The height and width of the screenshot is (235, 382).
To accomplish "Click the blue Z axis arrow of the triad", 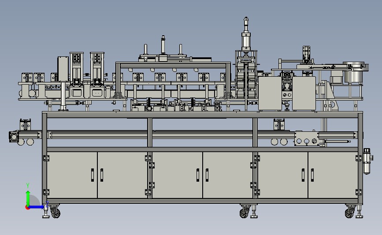I will click(x=37, y=207).
